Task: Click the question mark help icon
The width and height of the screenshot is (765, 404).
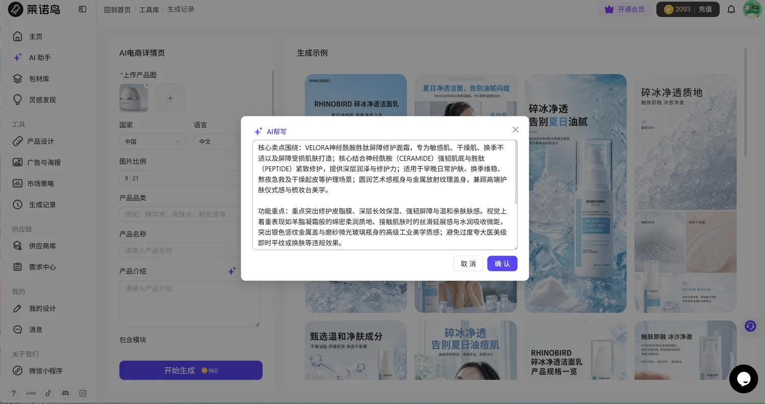Action: pyautogui.click(x=14, y=393)
